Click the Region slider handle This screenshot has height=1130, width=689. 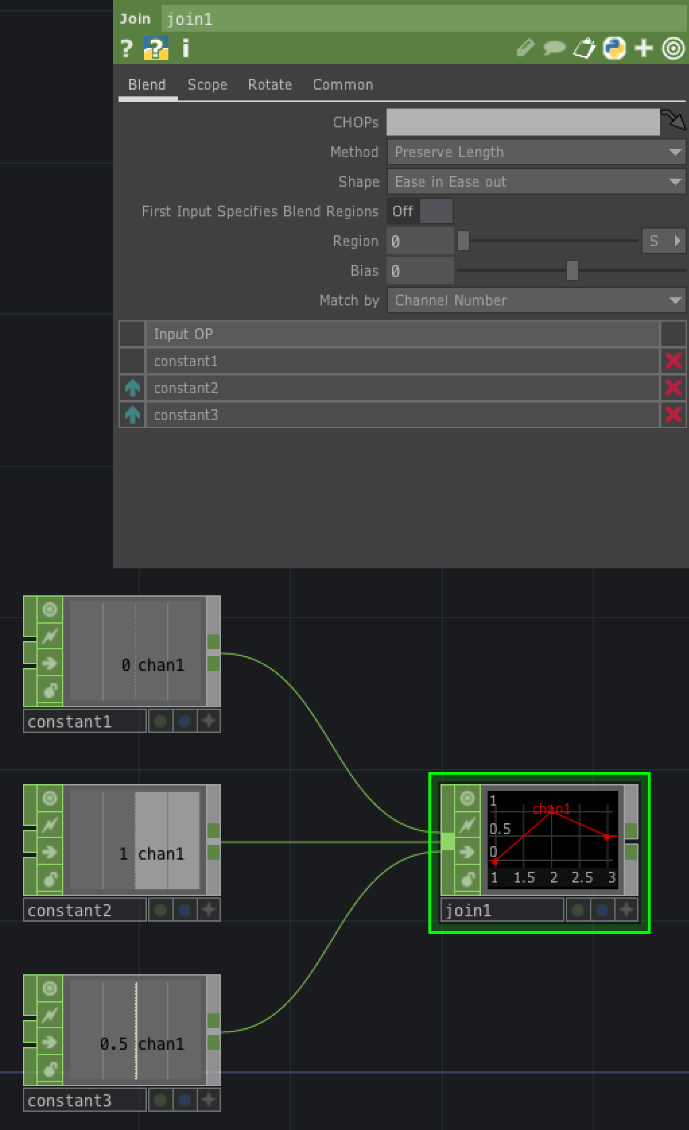[x=463, y=241]
